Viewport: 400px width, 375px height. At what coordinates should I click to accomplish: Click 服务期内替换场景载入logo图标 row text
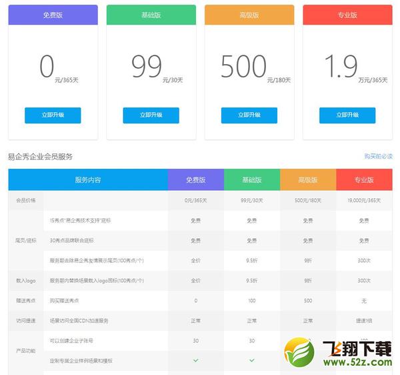(97, 280)
